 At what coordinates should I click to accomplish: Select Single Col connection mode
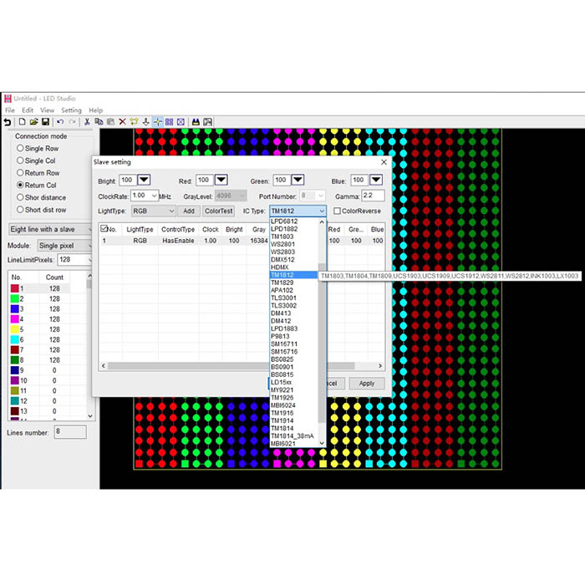tap(20, 160)
